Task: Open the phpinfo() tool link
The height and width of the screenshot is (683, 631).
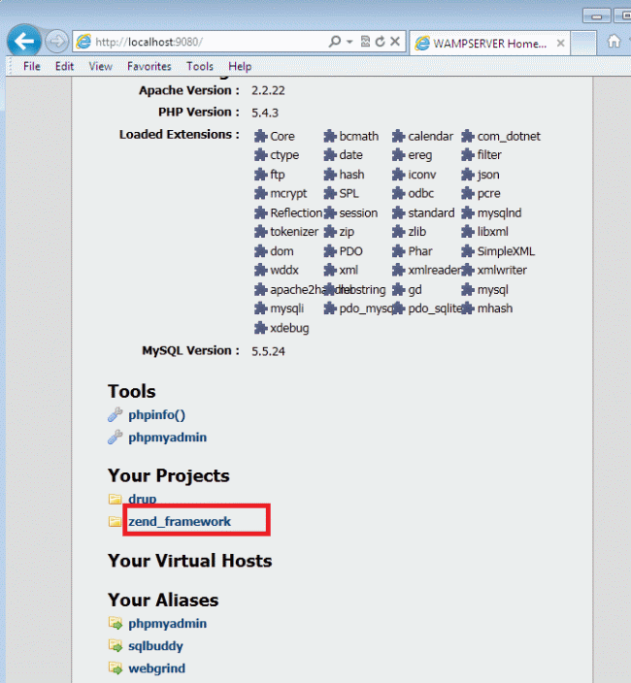Action: 156,414
